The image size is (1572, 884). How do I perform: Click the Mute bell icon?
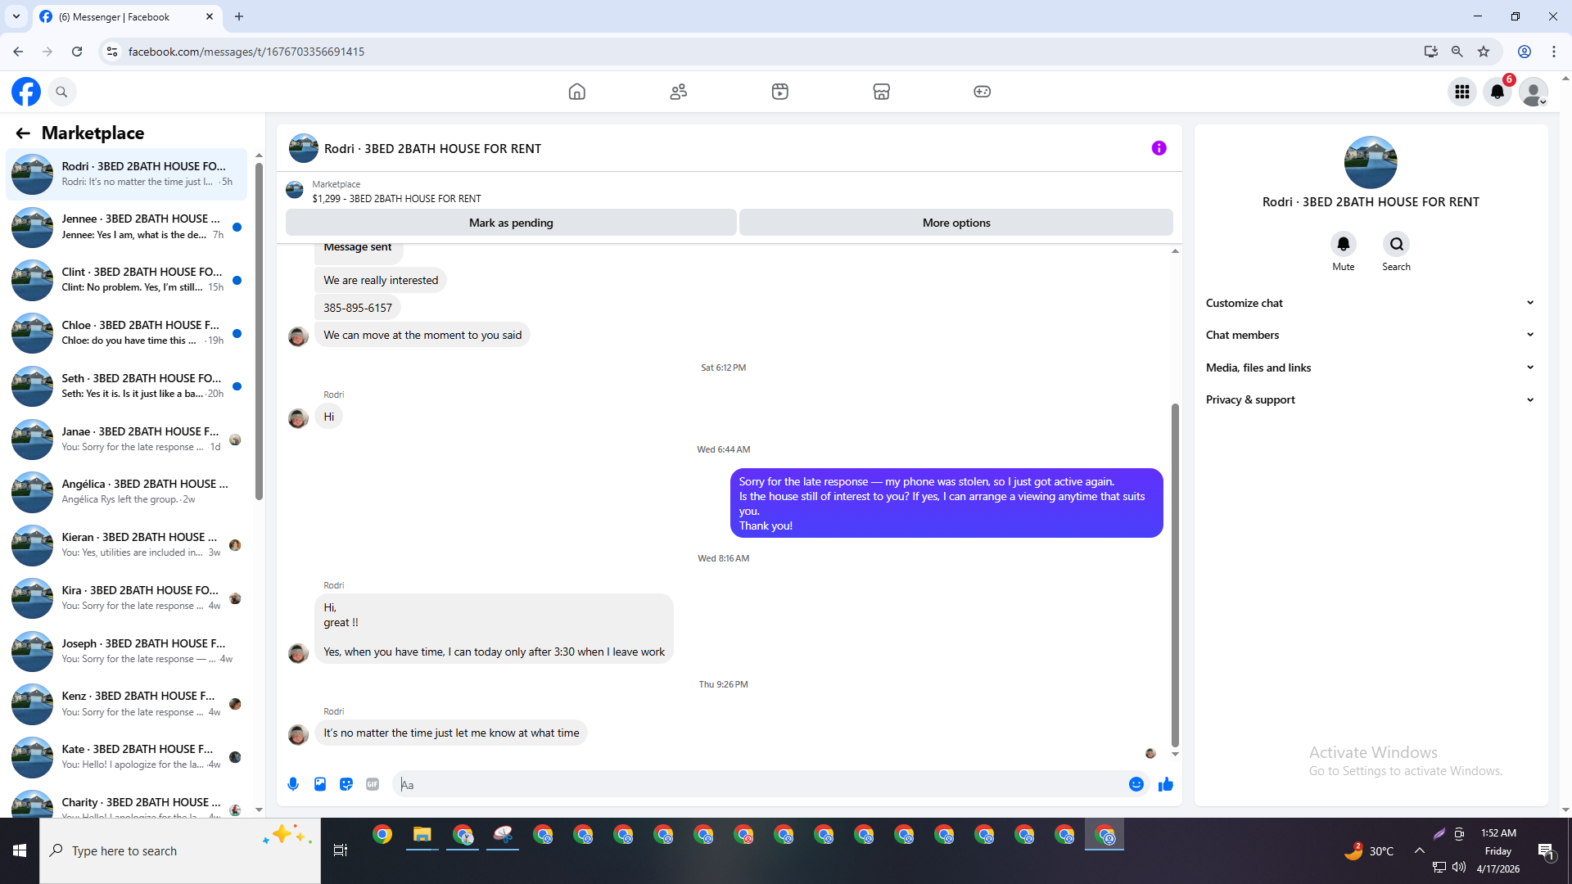pyautogui.click(x=1344, y=244)
